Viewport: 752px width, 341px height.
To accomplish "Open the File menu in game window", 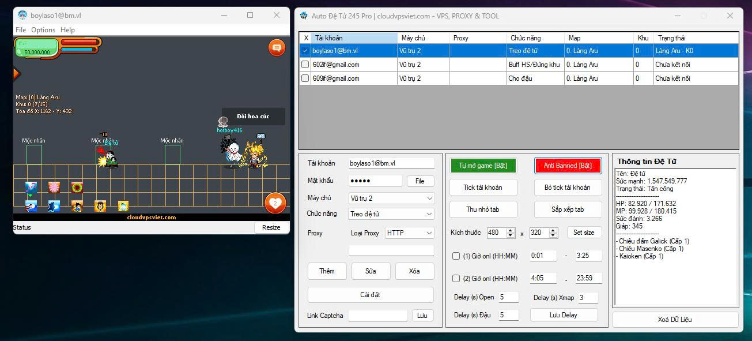I will click(x=21, y=30).
